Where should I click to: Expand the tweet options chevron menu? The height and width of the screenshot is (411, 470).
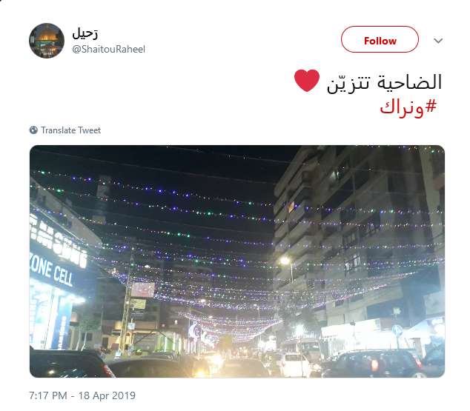(x=438, y=41)
